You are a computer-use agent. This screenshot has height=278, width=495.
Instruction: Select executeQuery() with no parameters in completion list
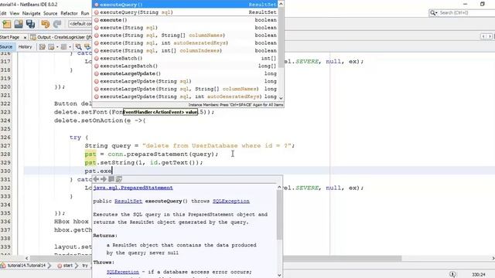186,5
